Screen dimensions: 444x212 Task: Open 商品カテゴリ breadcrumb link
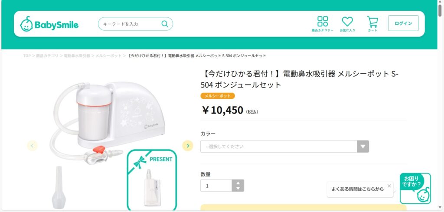pyautogui.click(x=47, y=56)
